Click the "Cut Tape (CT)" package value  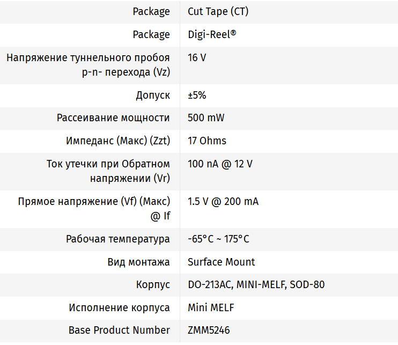[218, 11]
